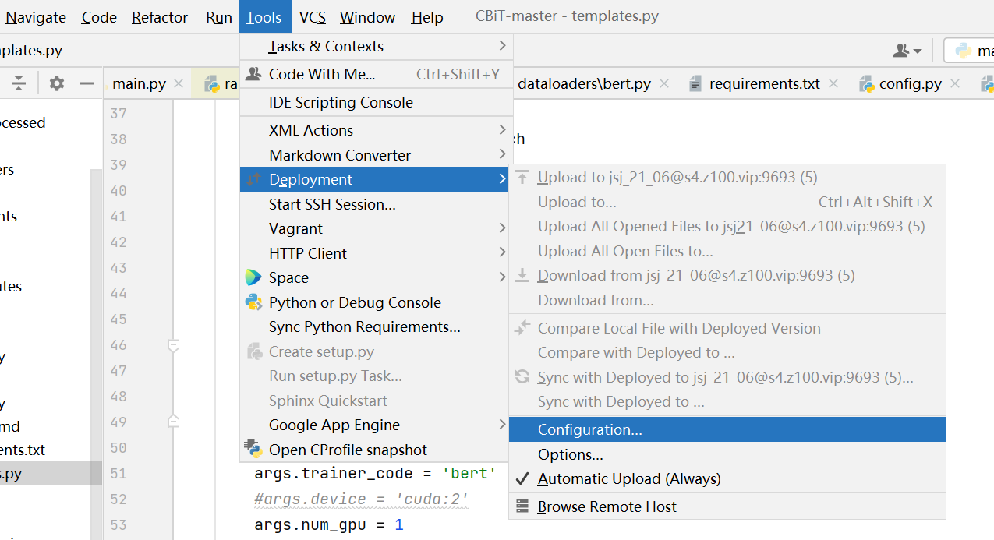Click the Open CProfile snapshot icon

(x=253, y=449)
